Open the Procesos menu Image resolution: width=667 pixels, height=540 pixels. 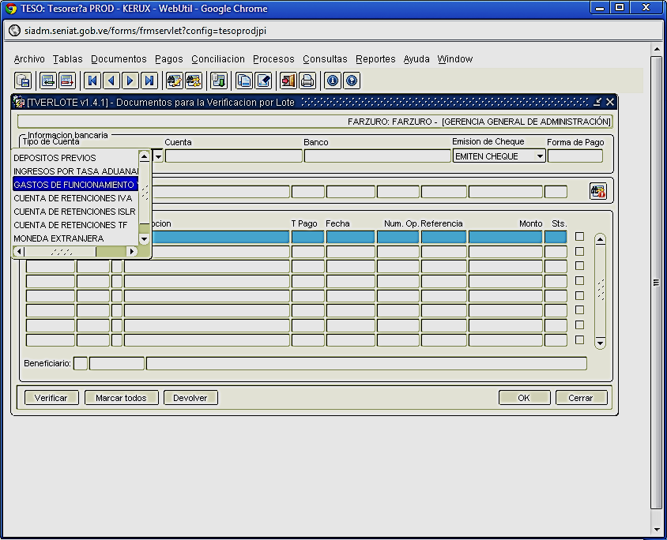coord(273,59)
